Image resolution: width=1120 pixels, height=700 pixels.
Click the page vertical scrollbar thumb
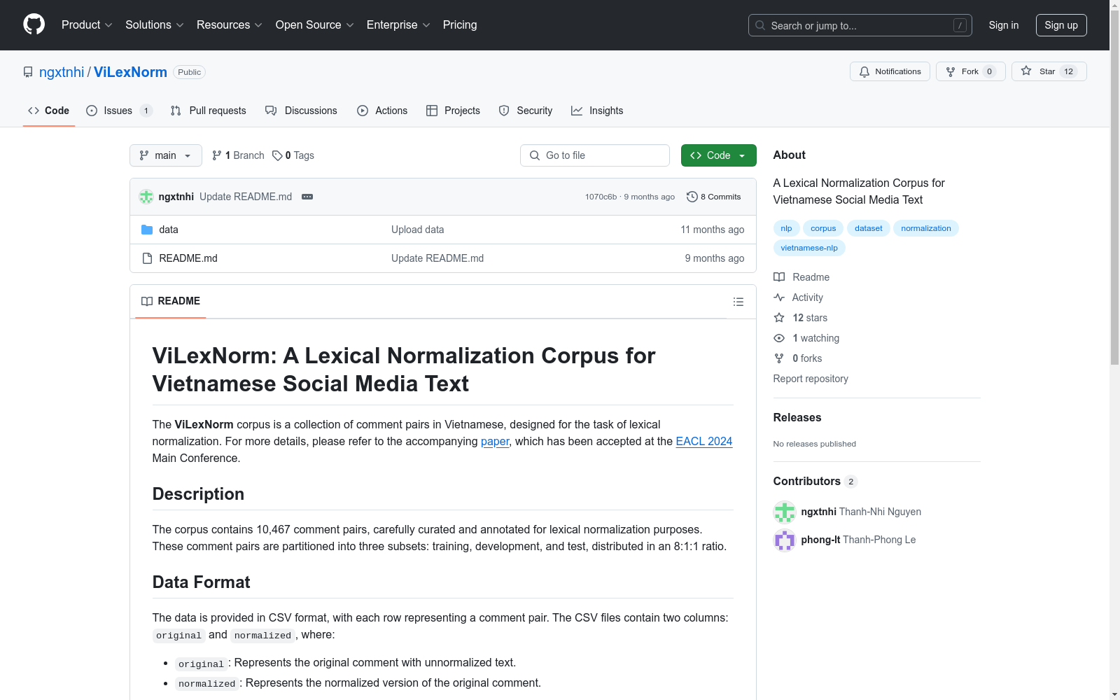(1114, 187)
